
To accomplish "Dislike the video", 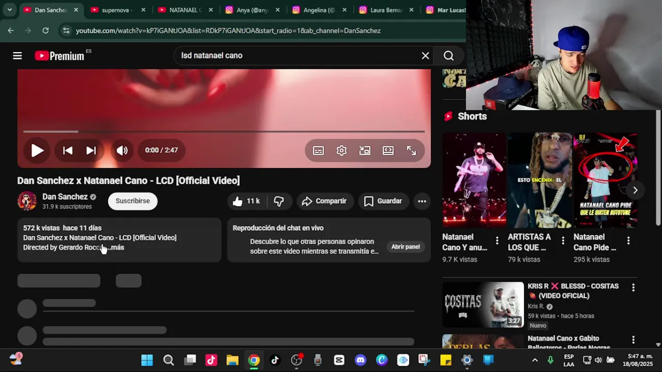I will pos(279,201).
